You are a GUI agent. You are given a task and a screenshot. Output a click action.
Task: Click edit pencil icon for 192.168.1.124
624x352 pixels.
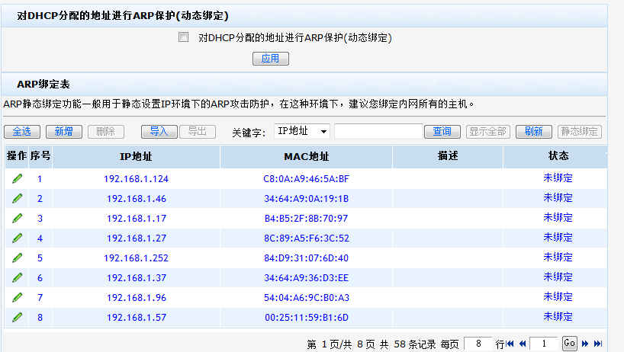pyautogui.click(x=17, y=178)
